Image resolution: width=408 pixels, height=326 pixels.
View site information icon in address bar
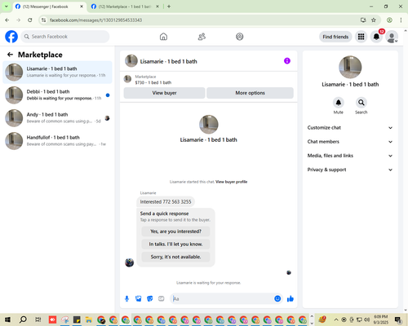(x=44, y=20)
